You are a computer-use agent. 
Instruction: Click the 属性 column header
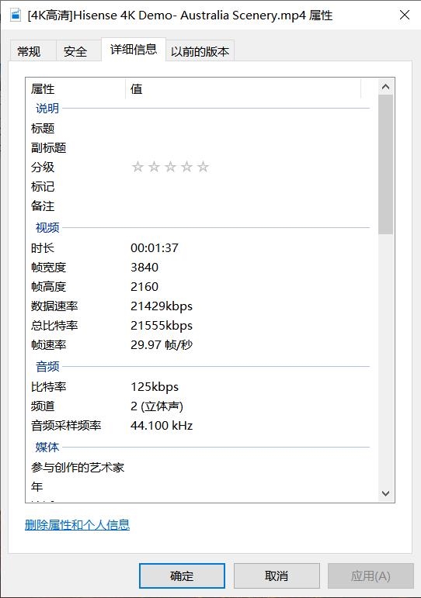pos(75,89)
